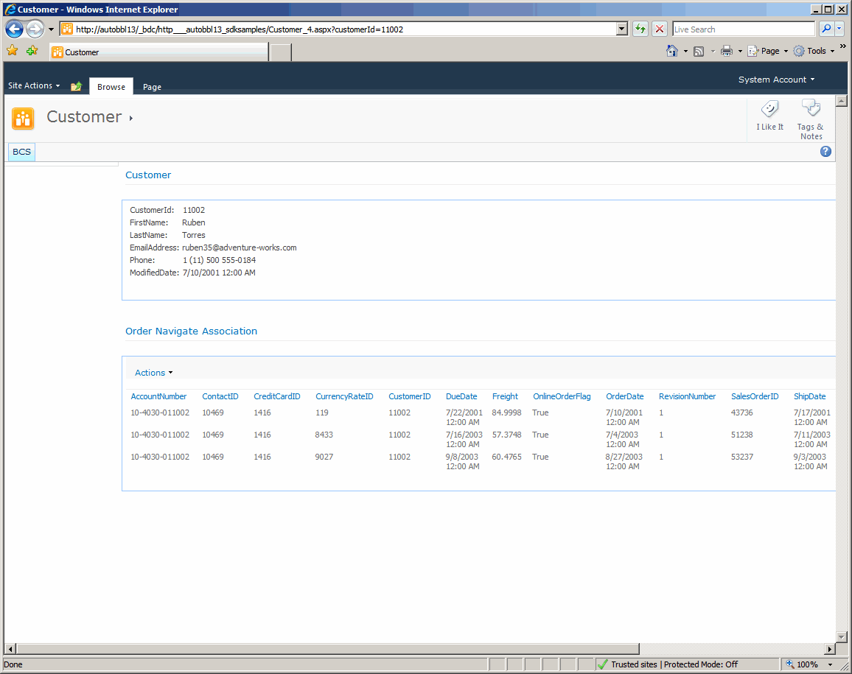Click the printer icon in the toolbar
This screenshot has height=674, width=852.
(x=728, y=50)
